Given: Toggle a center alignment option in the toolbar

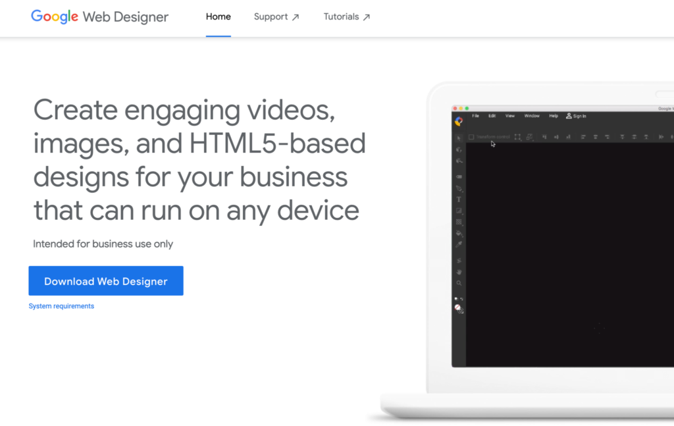Looking at the screenshot, I should 595,136.
